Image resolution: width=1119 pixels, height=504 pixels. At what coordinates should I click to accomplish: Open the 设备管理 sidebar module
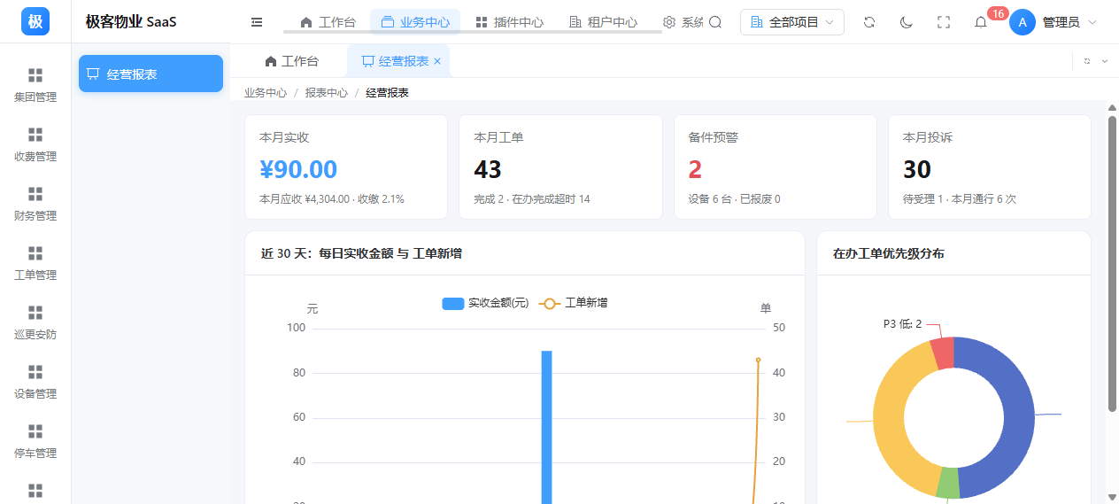(x=35, y=383)
